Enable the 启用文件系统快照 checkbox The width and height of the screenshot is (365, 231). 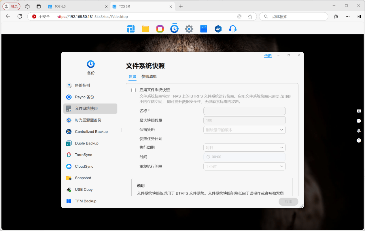[x=134, y=90]
